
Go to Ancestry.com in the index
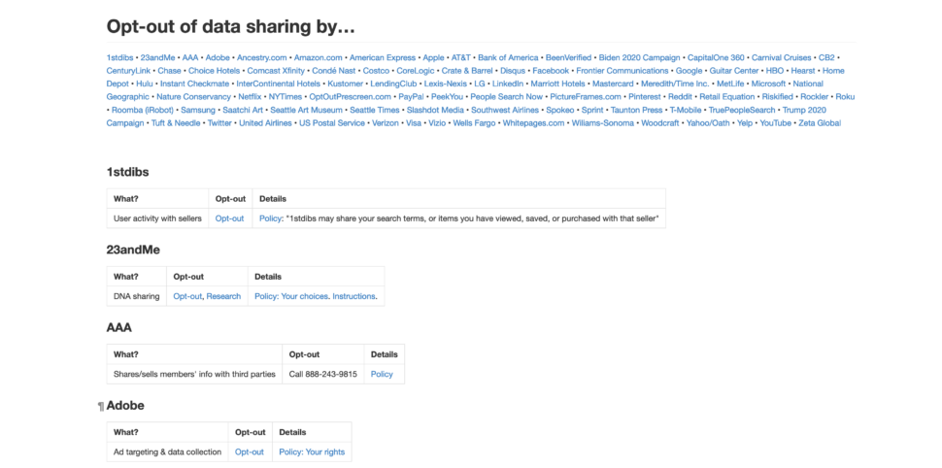(261, 57)
